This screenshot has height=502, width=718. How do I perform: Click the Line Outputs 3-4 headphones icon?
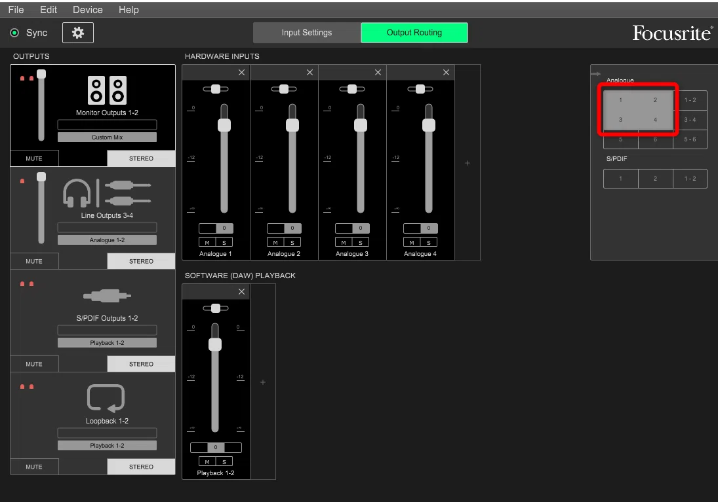coord(77,193)
